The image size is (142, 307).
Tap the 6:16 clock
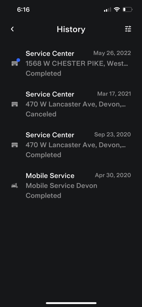[23, 10]
